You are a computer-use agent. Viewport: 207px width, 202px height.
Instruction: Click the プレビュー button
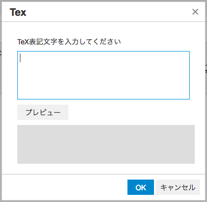(43, 112)
